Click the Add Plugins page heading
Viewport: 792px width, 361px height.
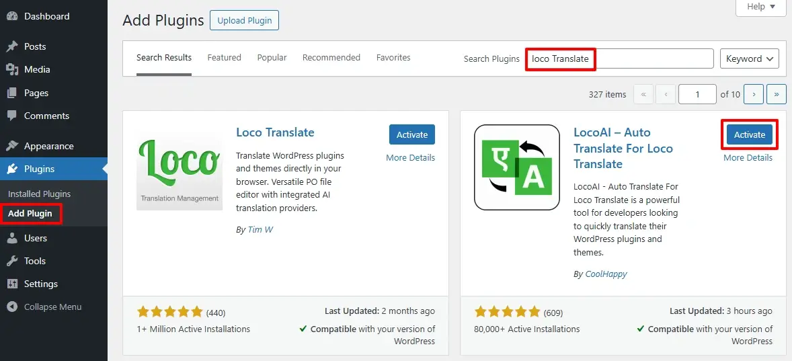163,21
